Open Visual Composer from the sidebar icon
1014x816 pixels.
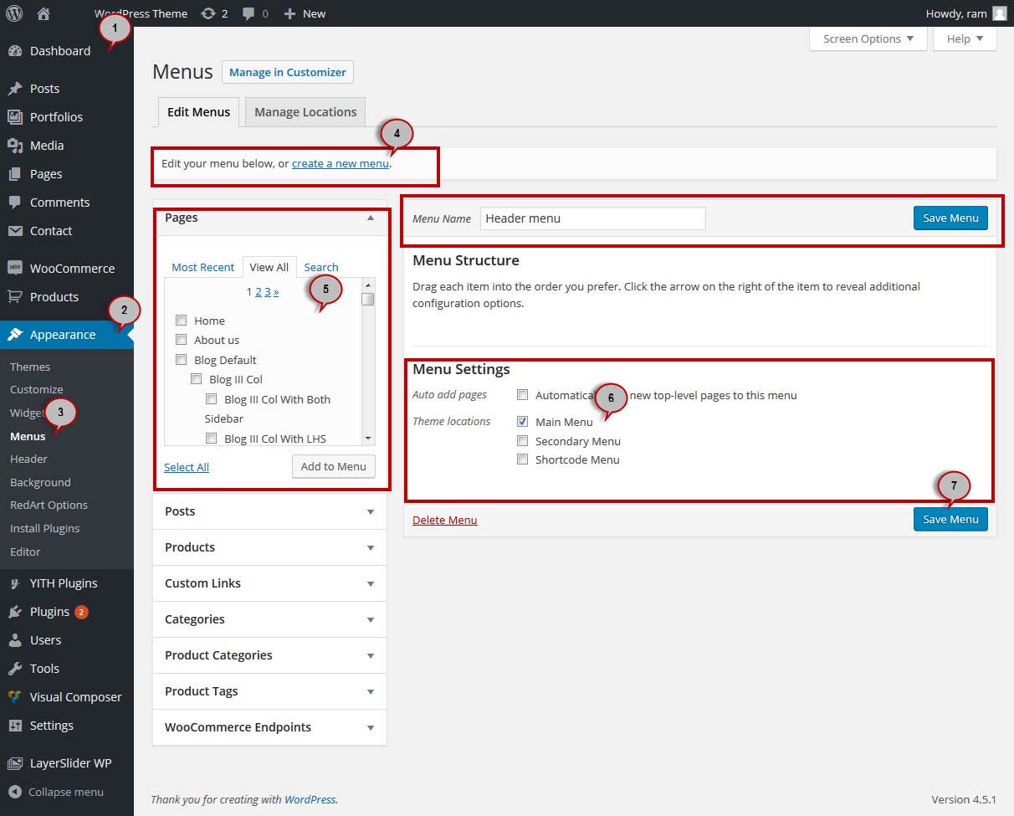pyautogui.click(x=15, y=697)
